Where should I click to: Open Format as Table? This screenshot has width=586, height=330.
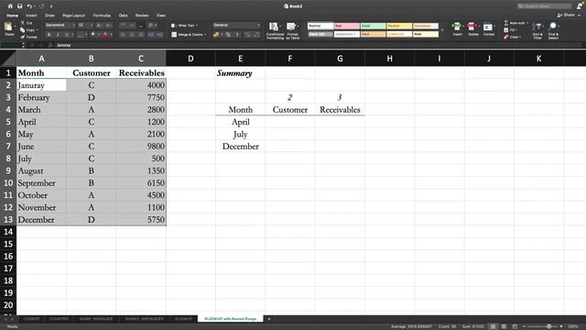[292, 30]
